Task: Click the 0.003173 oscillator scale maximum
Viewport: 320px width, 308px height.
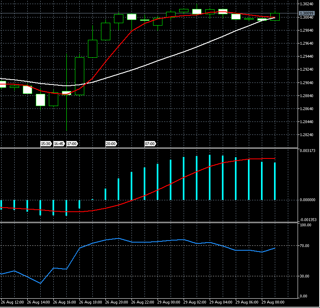Action: point(307,151)
